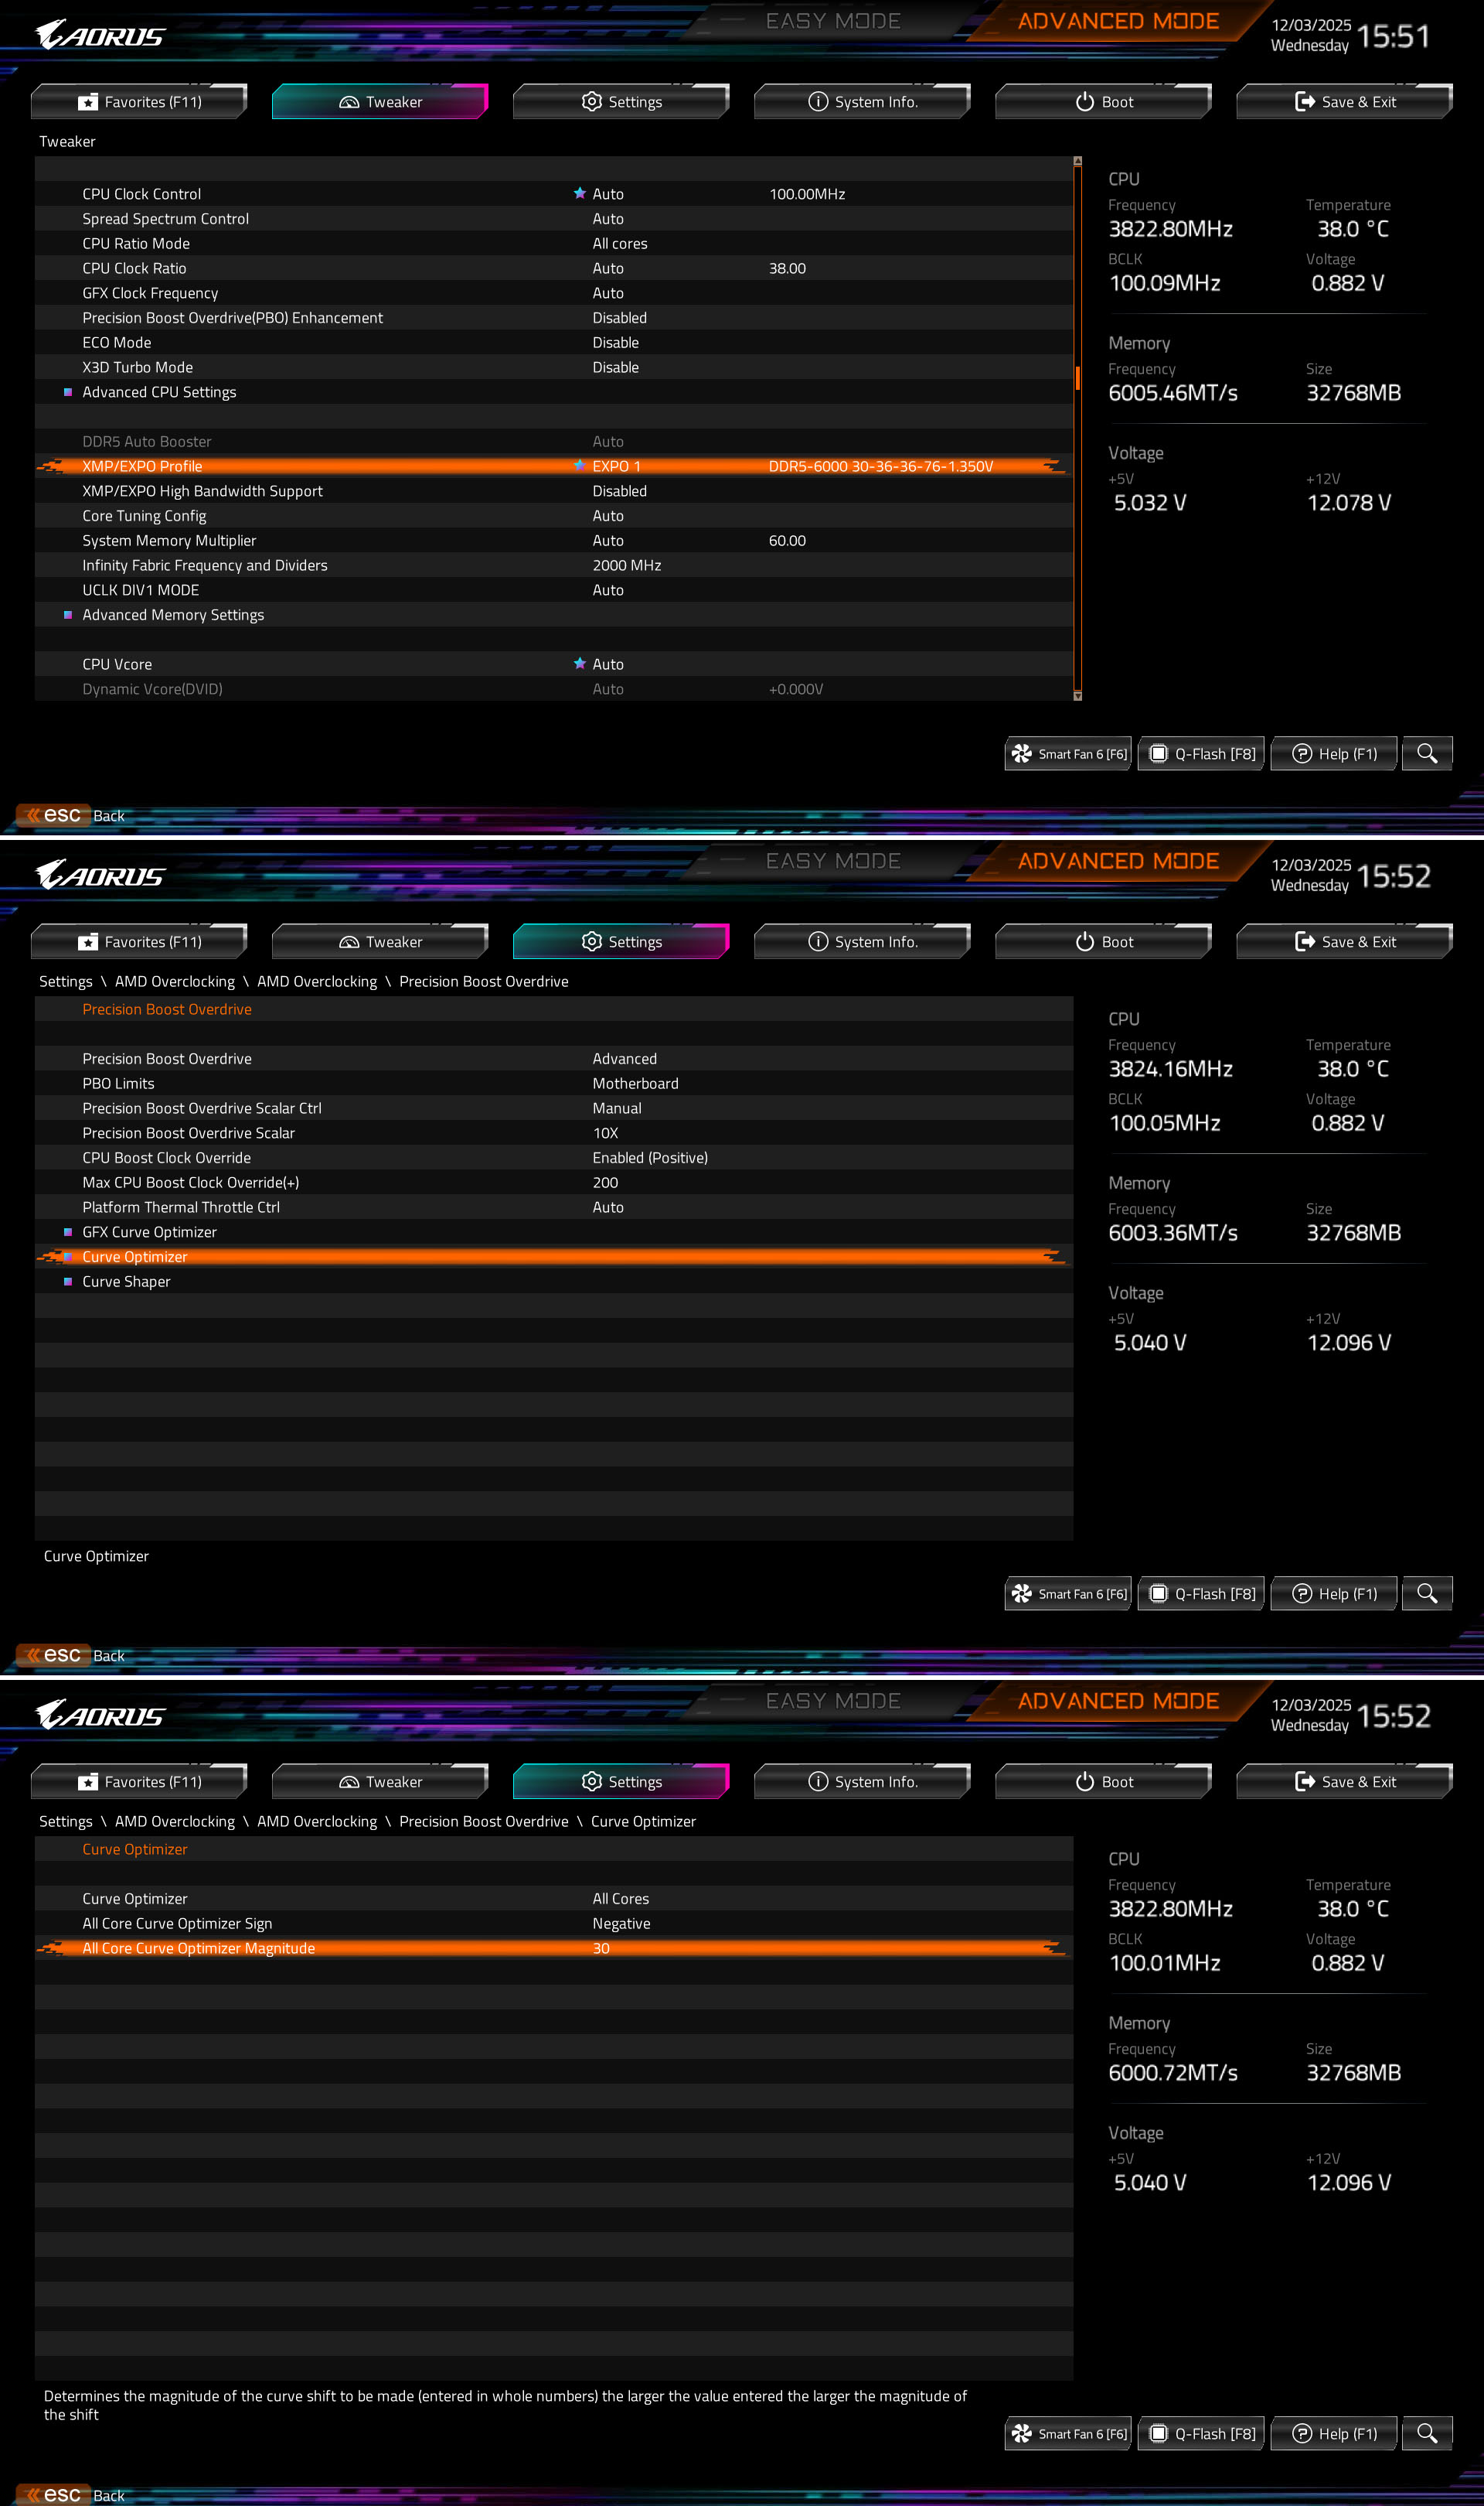Expand Advanced CPU Settings submenu
Screen dimensions: 1484x2506
159,392
